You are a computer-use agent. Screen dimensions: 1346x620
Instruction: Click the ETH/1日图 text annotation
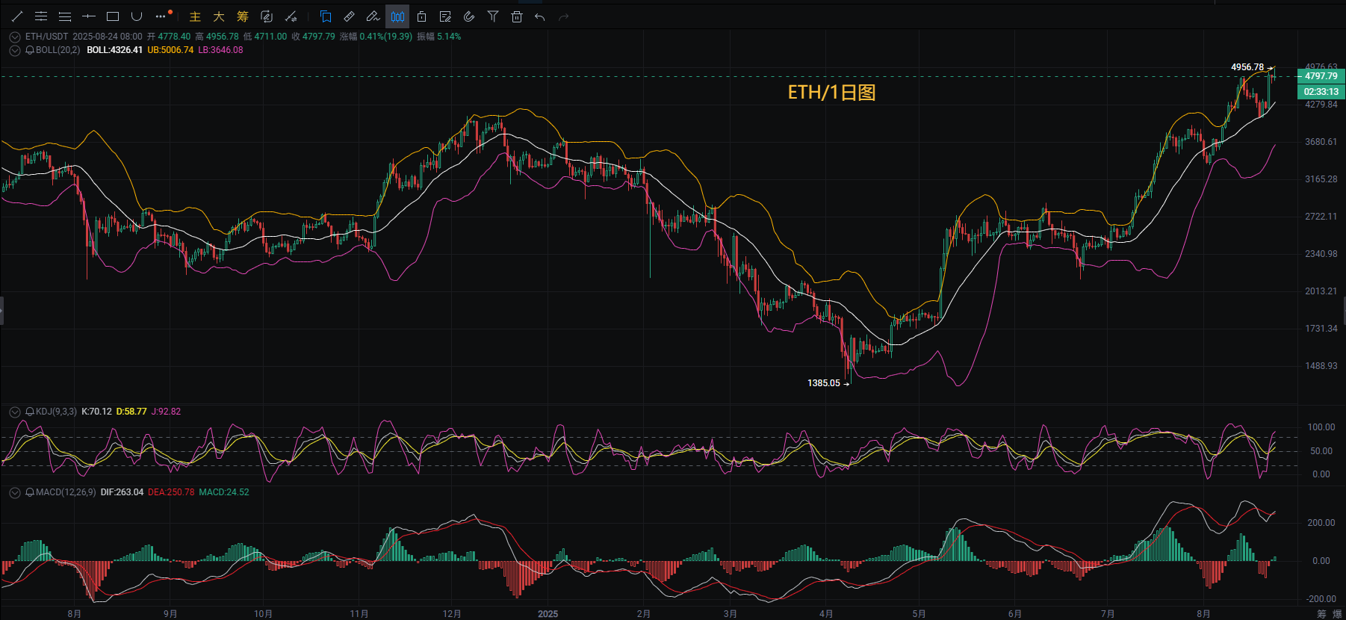pyautogui.click(x=831, y=93)
